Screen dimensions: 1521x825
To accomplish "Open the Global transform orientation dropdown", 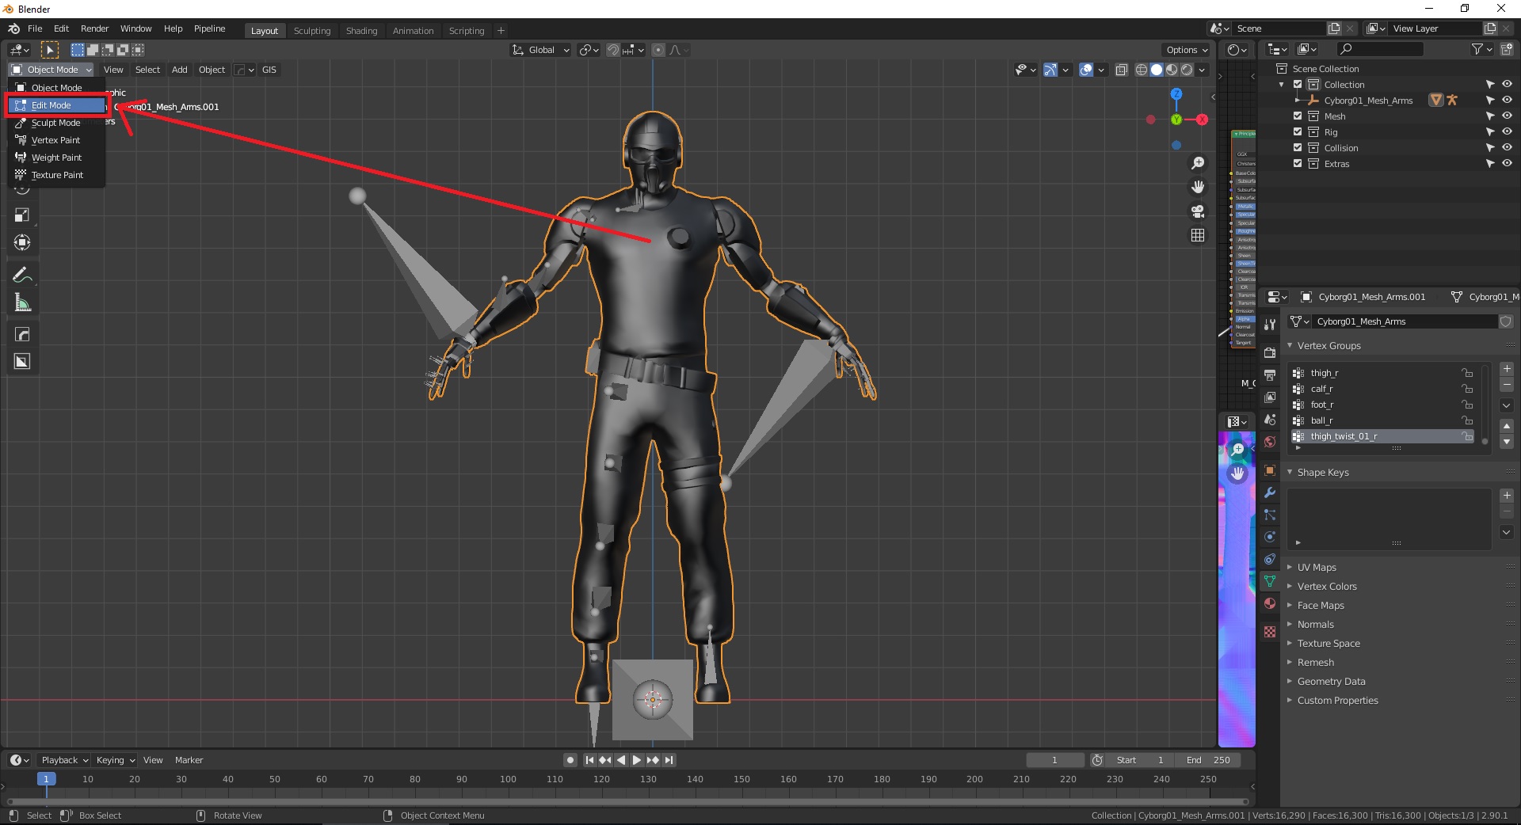I will (x=542, y=50).
